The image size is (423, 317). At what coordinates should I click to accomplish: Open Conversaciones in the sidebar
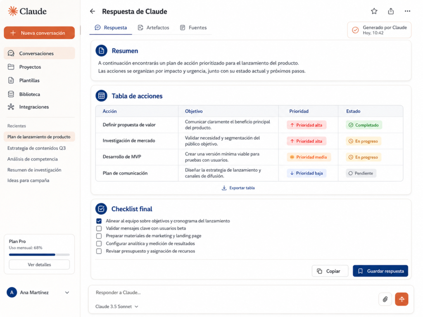click(39, 53)
